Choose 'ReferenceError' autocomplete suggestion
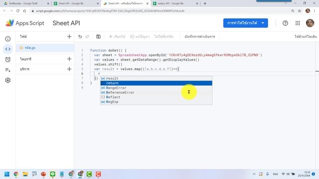Screen dimensions: 319x179 tap(156, 92)
